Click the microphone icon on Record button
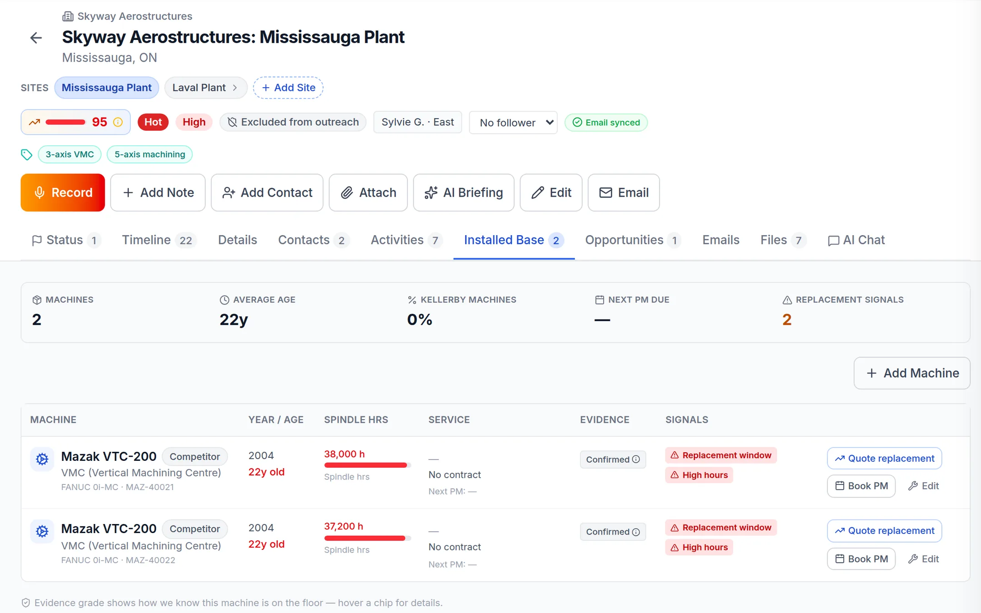The image size is (981, 613). coord(40,193)
